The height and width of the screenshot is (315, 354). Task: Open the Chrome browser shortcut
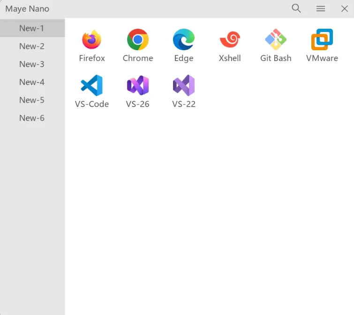tap(138, 40)
